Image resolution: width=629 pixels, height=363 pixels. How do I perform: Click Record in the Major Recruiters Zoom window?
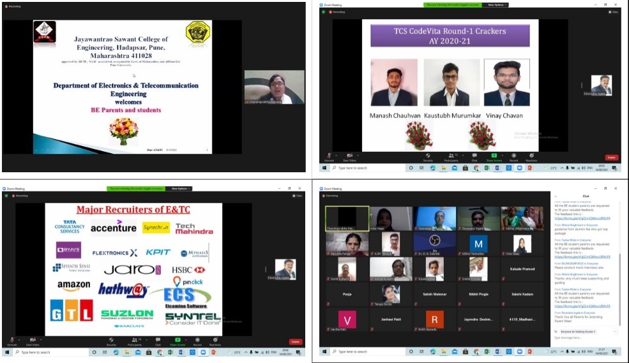[x=197, y=341]
